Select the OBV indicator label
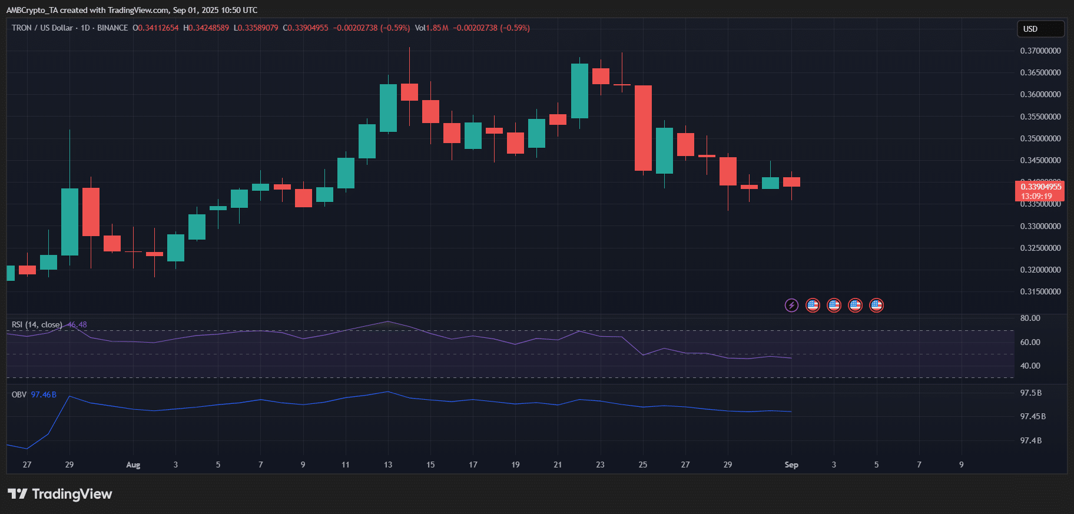This screenshot has height=514, width=1074. tap(19, 394)
